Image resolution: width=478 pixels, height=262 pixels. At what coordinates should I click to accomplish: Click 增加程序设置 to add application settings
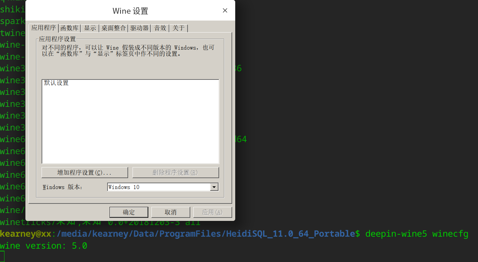[84, 172]
